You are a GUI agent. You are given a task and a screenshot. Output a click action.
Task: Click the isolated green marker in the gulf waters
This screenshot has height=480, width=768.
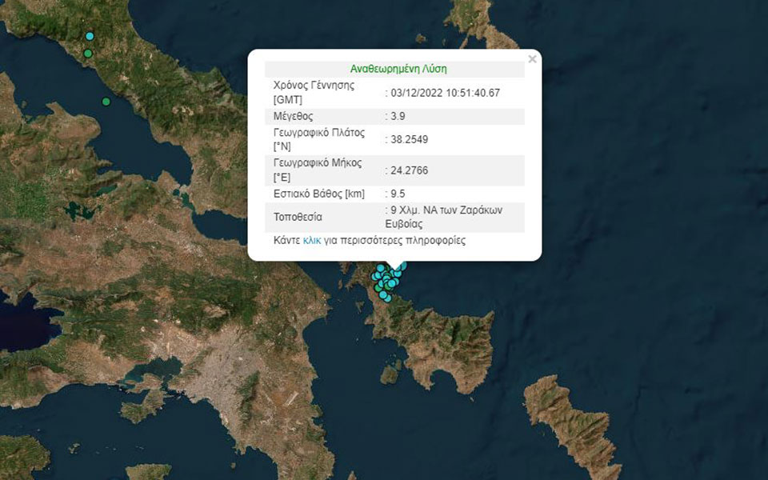pos(106,101)
